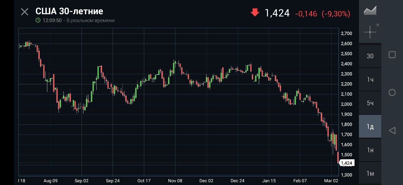Click the 12:09:50 timestamp
Image resolution: width=403 pixels, height=185 pixels.
[x=52, y=20]
